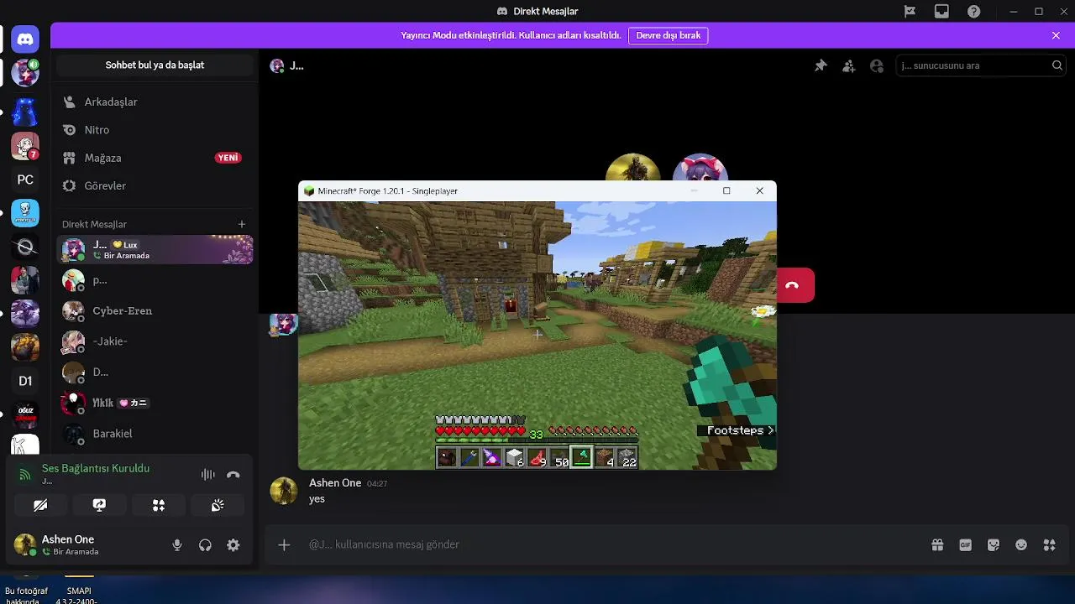Open the soundboard icon in voice panel
The width and height of the screenshot is (1075, 604).
point(218,505)
